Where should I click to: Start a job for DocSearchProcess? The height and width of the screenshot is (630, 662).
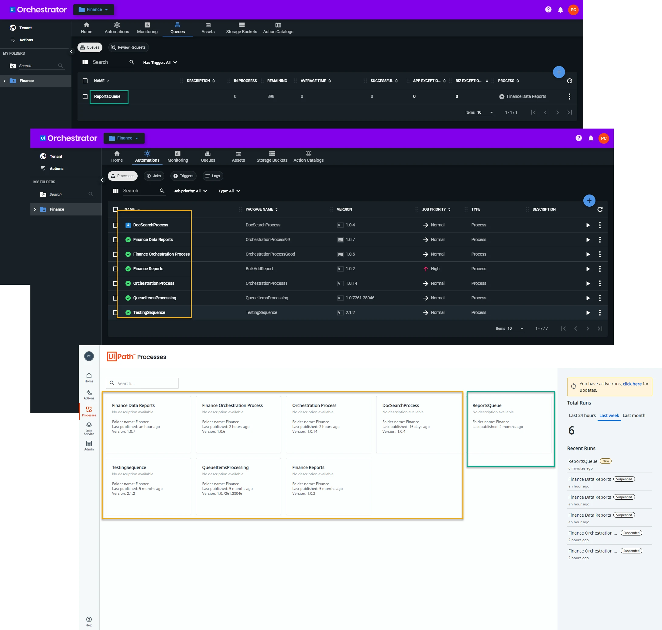pyautogui.click(x=588, y=225)
